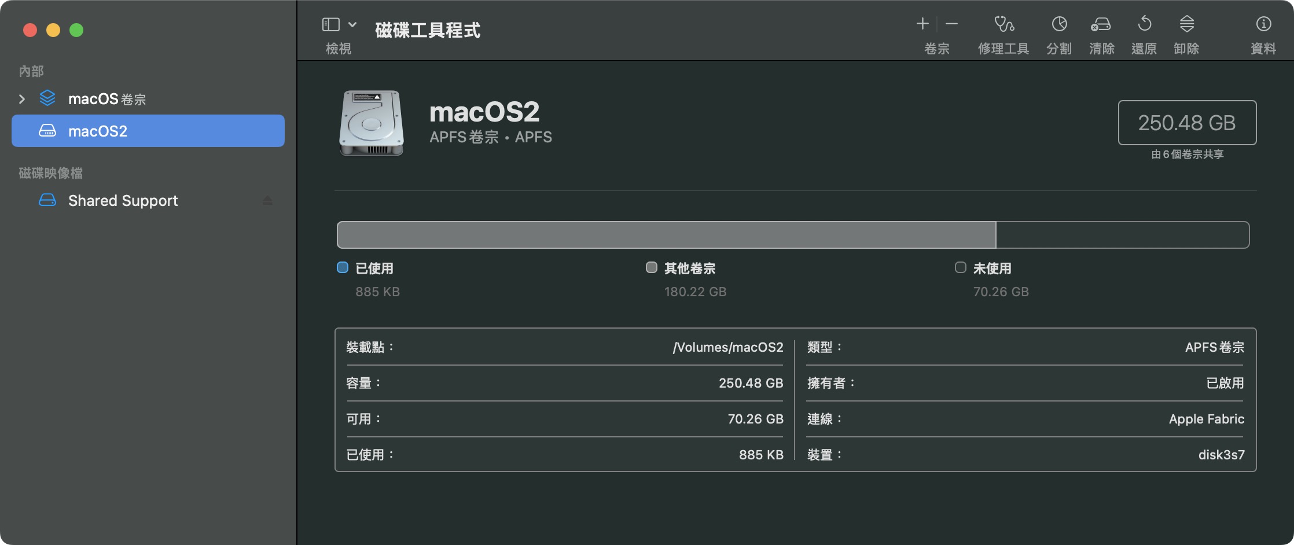Viewport: 1294px width, 545px height.
Task: Open the Partition pie chart tool
Action: [x=1059, y=24]
